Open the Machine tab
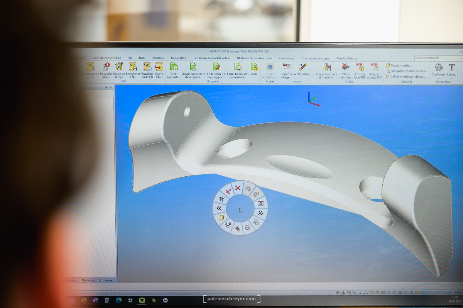Screen dimensions: 463x308 pyautogui.click(x=158, y=58)
